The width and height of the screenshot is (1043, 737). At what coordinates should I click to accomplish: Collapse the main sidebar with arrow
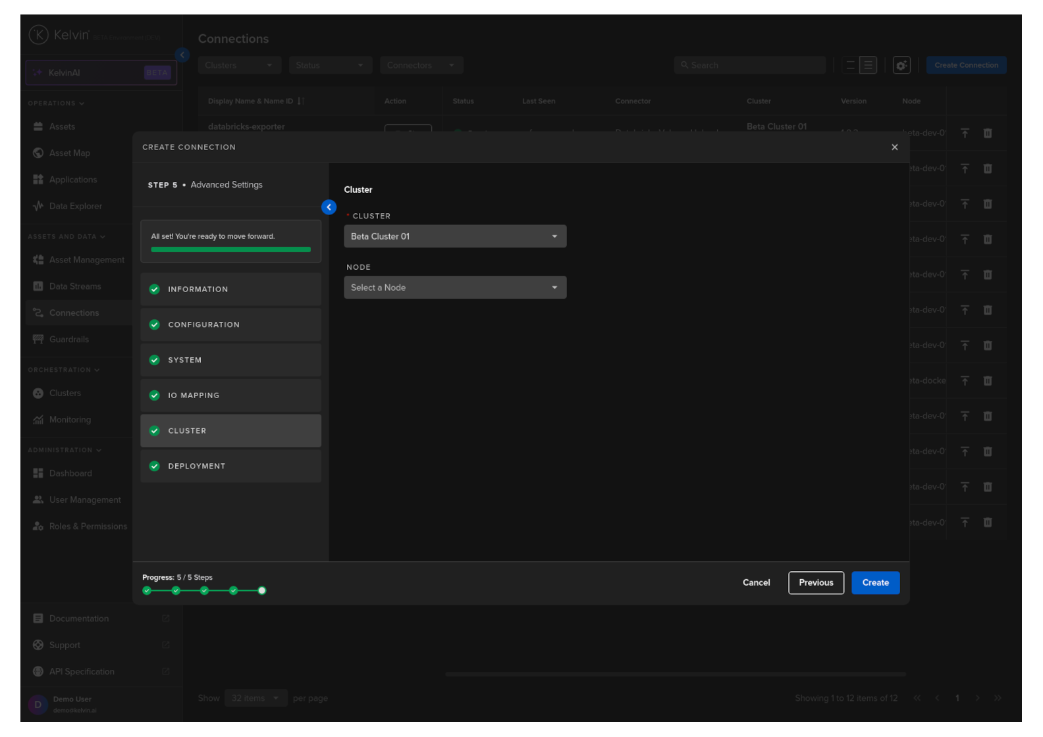click(x=182, y=55)
